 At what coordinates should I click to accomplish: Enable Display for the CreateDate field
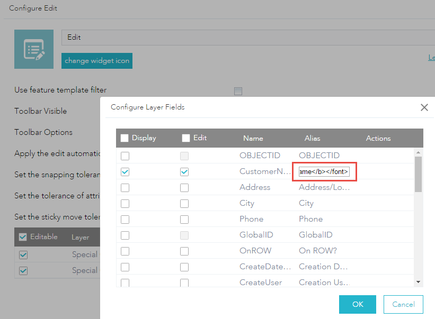[125, 267]
